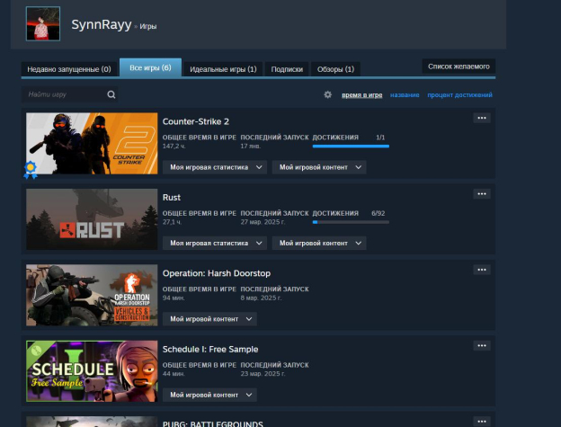The width and height of the screenshot is (561, 427).
Task: Expand Rust 'Моя игровая статистика' dropdown
Action: (x=214, y=243)
